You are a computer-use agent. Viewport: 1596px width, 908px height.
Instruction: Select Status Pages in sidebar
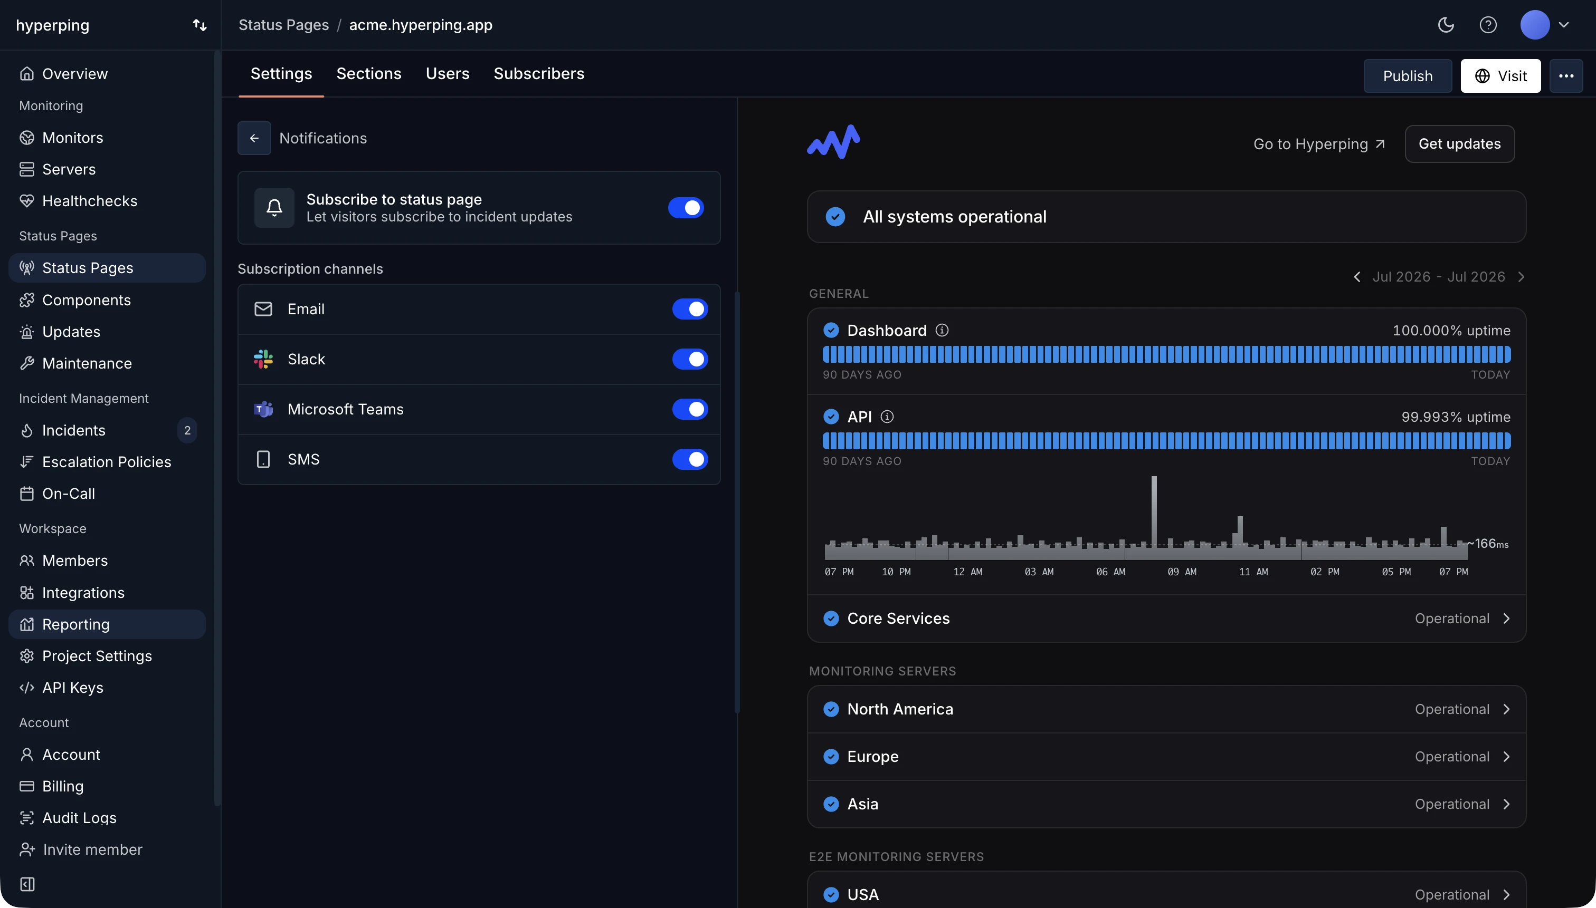tap(107, 267)
